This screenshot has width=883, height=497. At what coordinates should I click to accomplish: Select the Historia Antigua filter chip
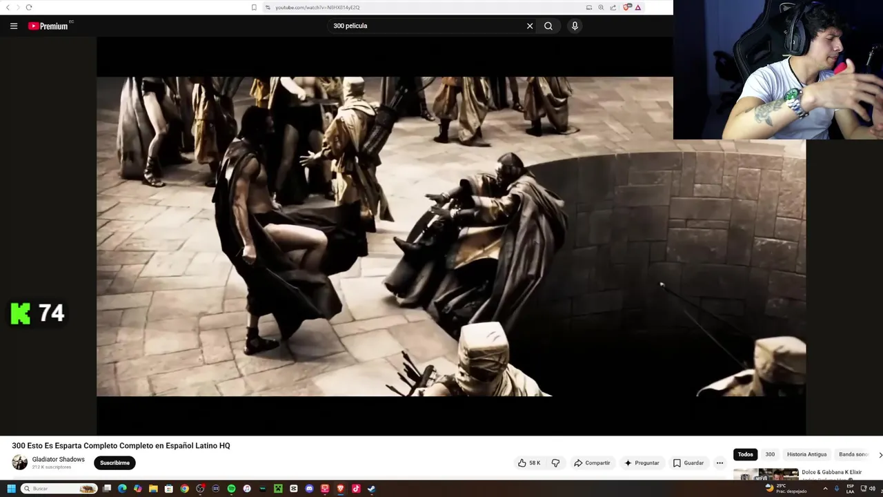(806, 454)
